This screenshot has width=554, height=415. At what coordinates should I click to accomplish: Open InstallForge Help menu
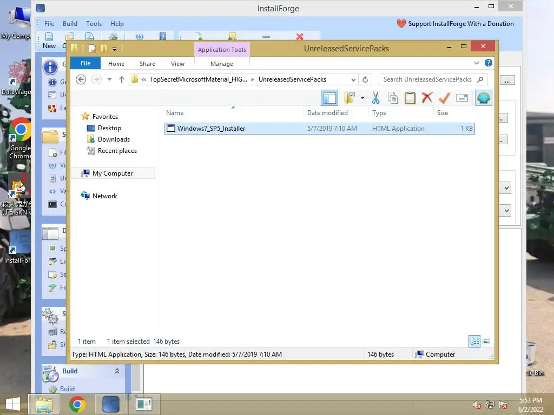coord(117,24)
